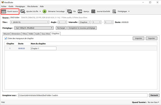
Task: Switch to the Audio tab
Action: (x=37, y=34)
